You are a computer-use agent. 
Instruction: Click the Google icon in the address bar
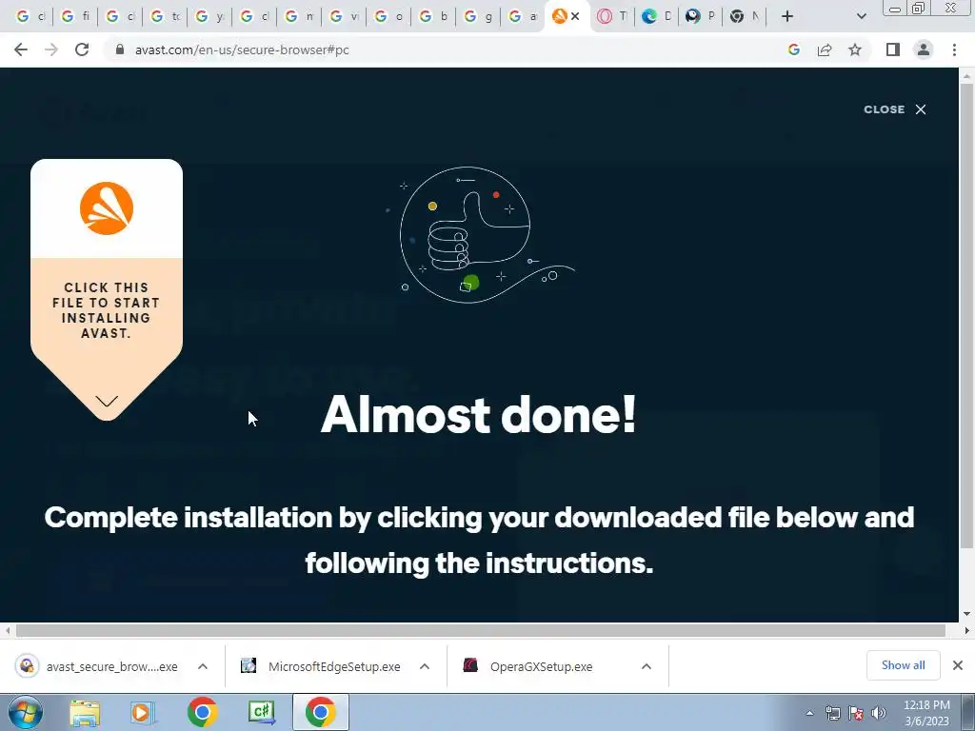tap(793, 49)
